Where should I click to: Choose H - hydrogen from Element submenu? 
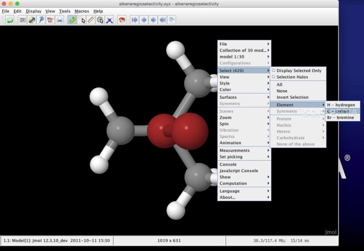point(341,105)
